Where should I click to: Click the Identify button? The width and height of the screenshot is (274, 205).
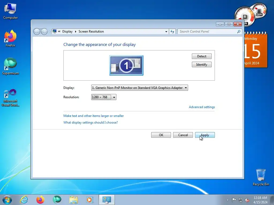tap(202, 65)
